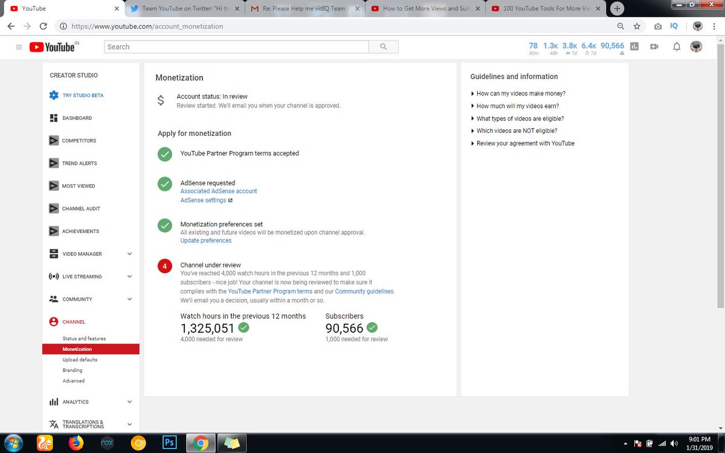The height and width of the screenshot is (453, 725).
Task: Open Achievements in sidebar
Action: (x=74, y=231)
